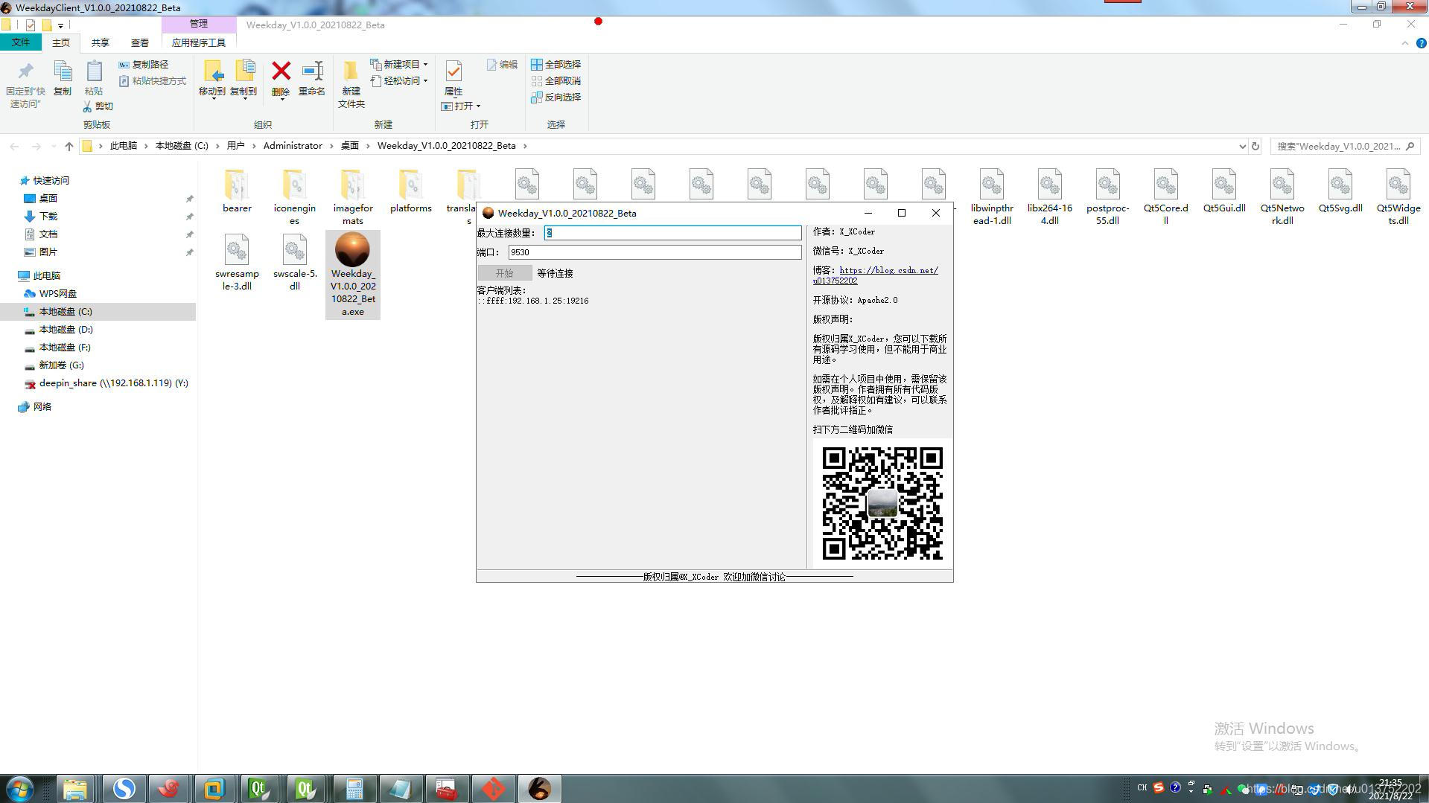Select Local Disk (D:) in sidebar
The height and width of the screenshot is (803, 1429).
coord(66,330)
